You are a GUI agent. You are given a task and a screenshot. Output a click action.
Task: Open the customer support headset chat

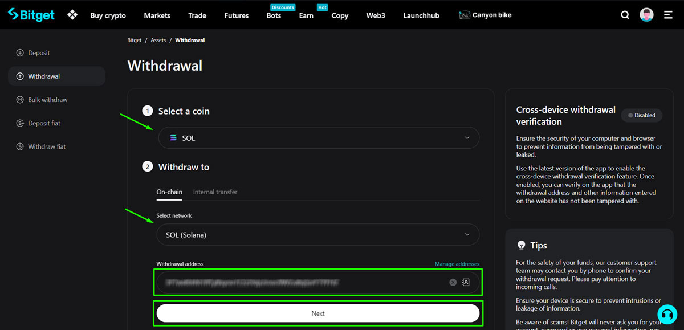coord(667,315)
